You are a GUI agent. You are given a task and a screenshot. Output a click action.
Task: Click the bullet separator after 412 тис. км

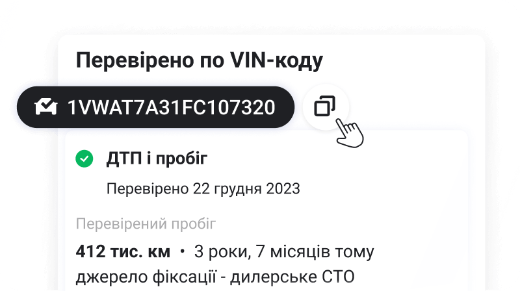pyautogui.click(x=182, y=251)
